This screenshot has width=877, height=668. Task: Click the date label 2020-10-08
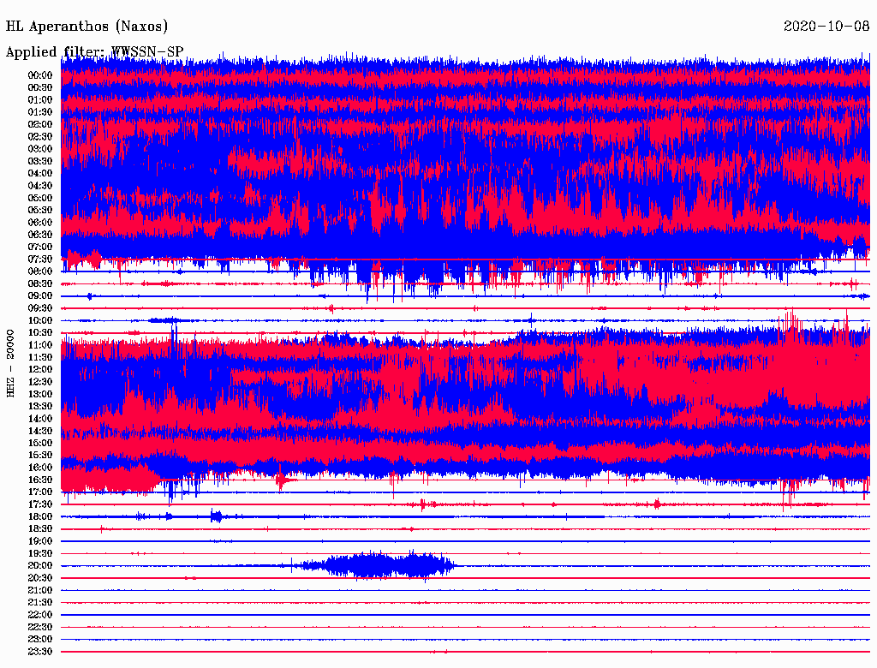(826, 26)
